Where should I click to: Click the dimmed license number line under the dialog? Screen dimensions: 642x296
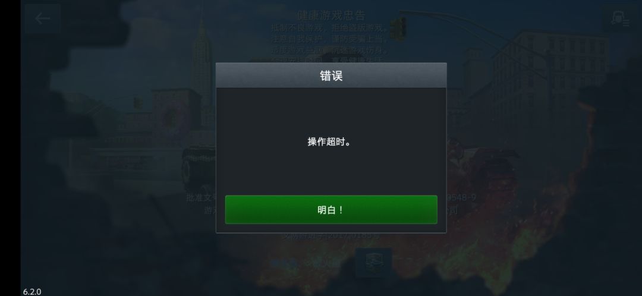click(332, 236)
